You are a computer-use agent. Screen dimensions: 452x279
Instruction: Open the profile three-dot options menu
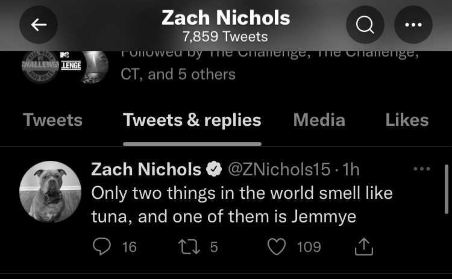click(x=413, y=25)
